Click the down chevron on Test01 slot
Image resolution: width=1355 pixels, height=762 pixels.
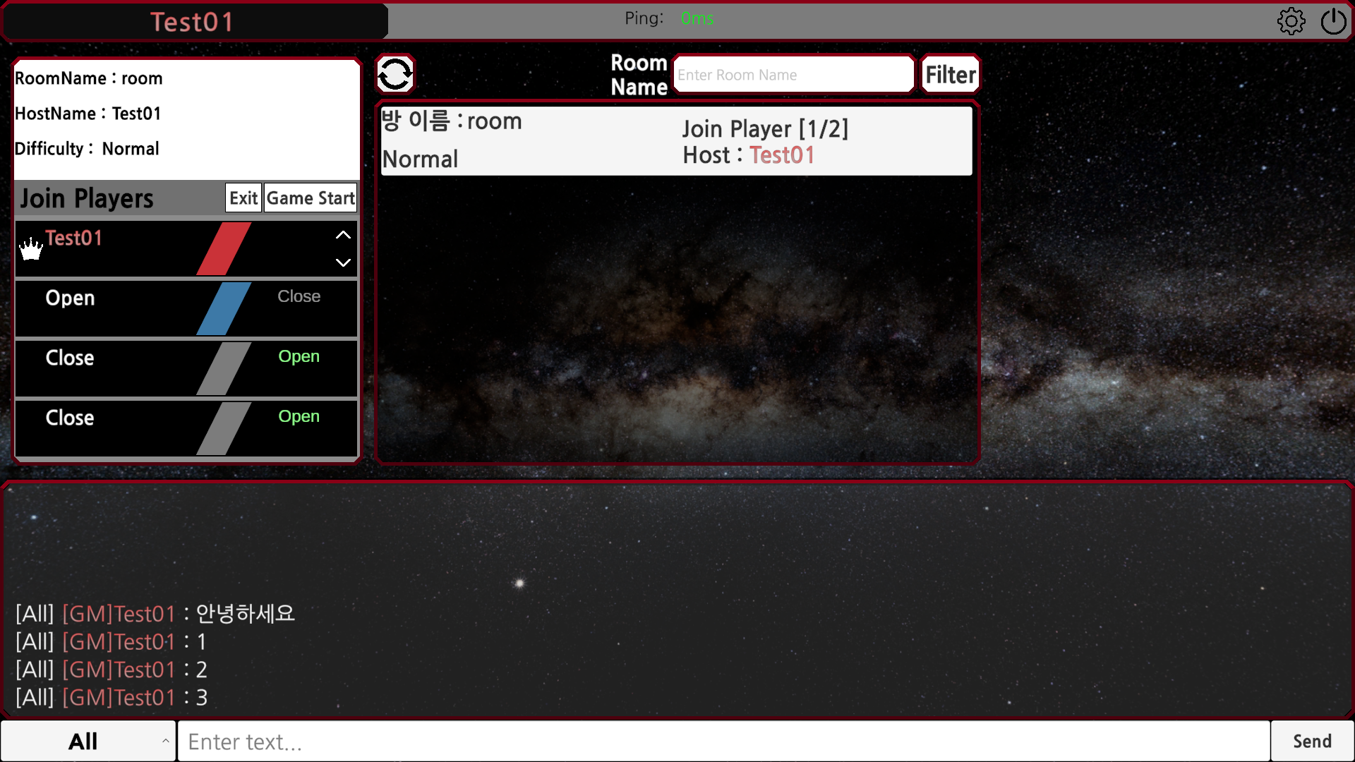343,262
